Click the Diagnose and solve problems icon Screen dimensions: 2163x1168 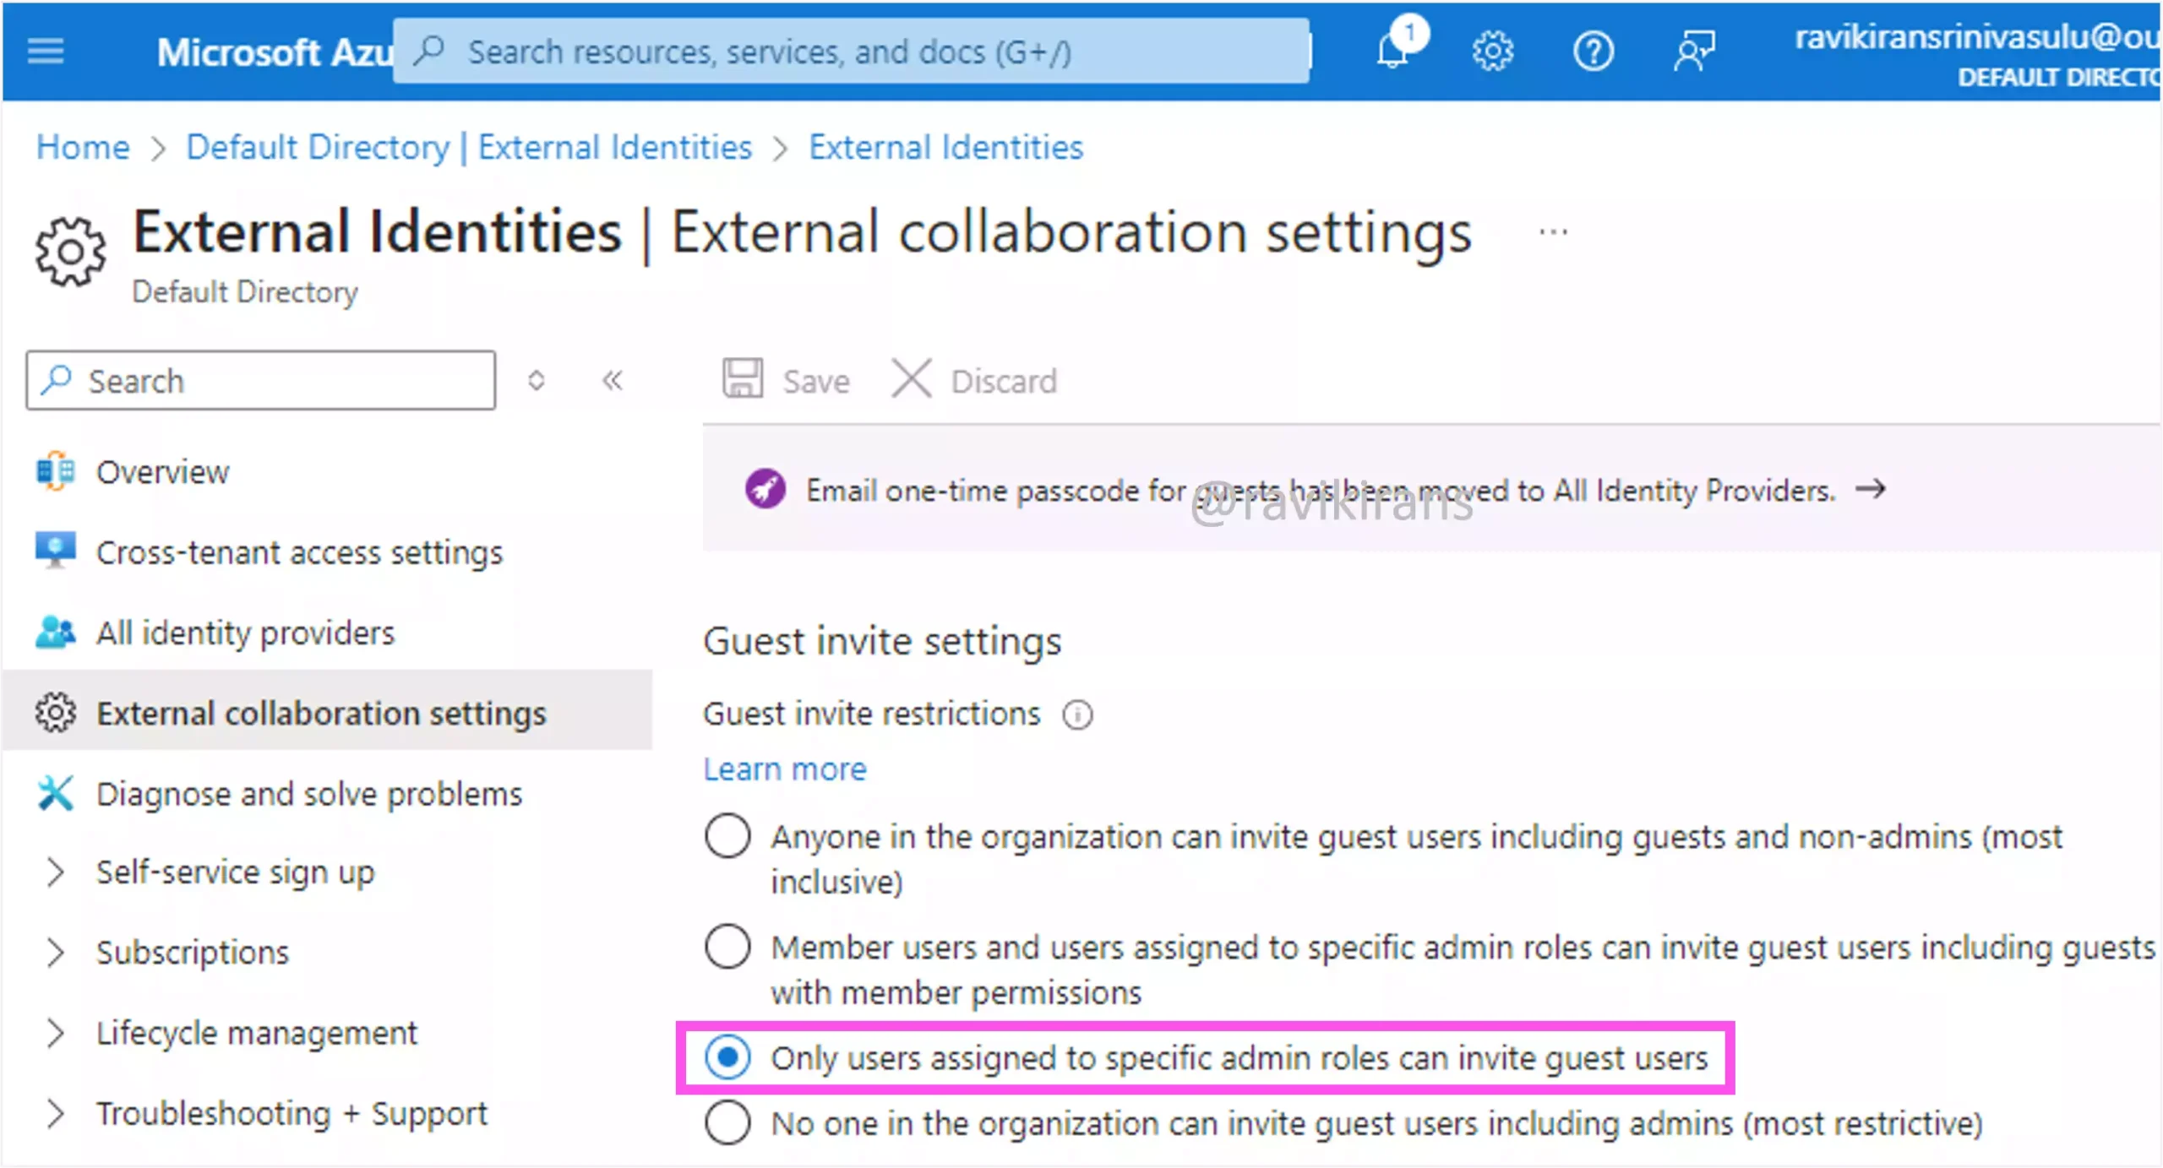(x=59, y=792)
